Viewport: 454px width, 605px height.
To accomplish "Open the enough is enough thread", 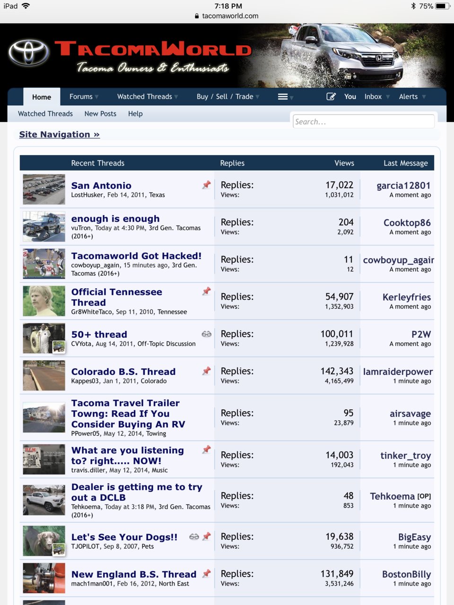I will tap(115, 218).
